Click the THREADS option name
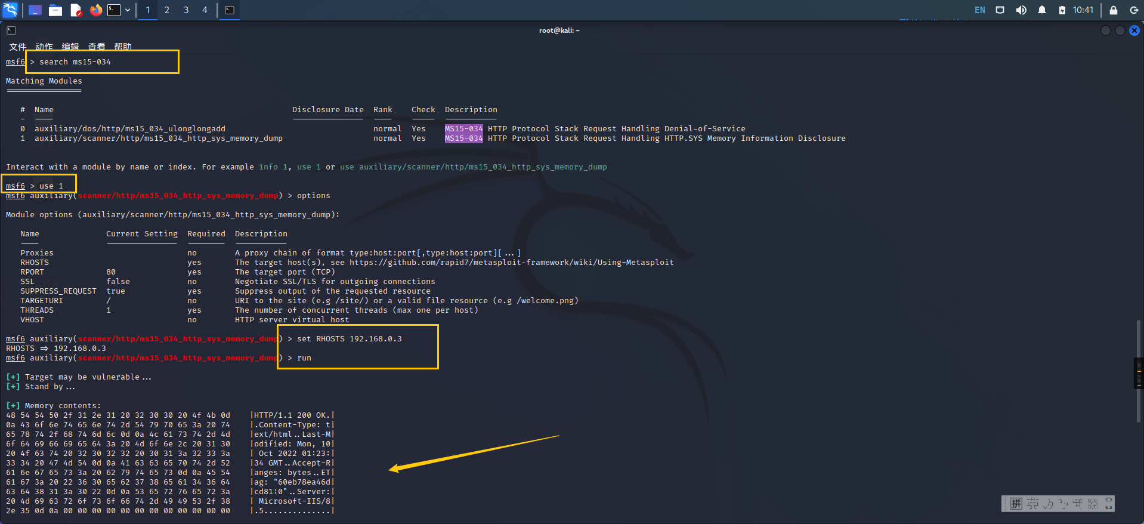Image resolution: width=1144 pixels, height=524 pixels. [37, 310]
